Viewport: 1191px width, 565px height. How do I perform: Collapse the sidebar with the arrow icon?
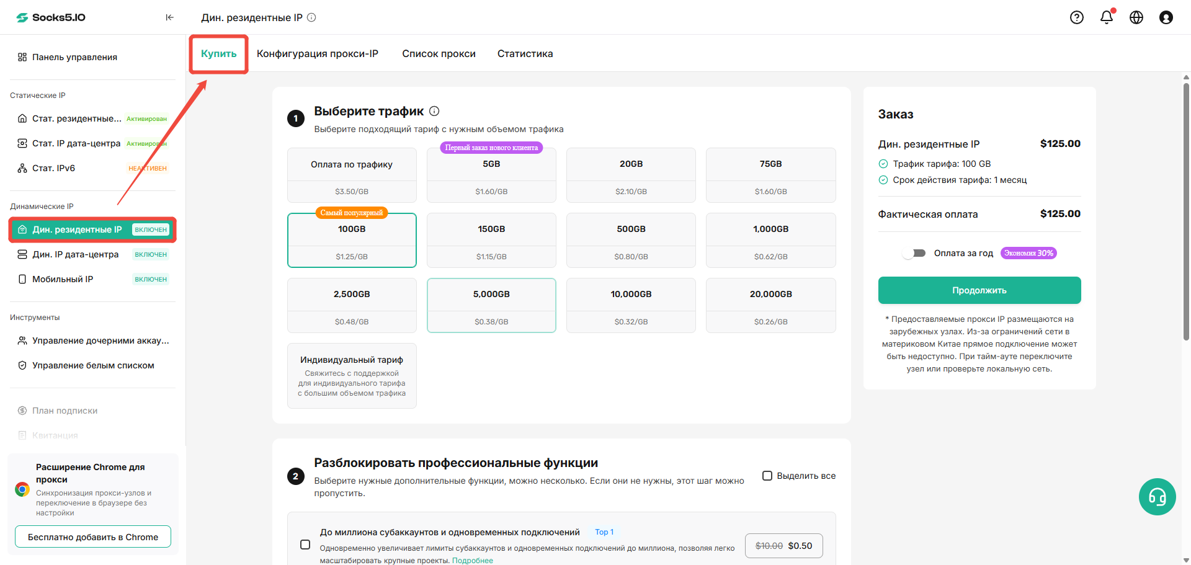[x=169, y=17]
